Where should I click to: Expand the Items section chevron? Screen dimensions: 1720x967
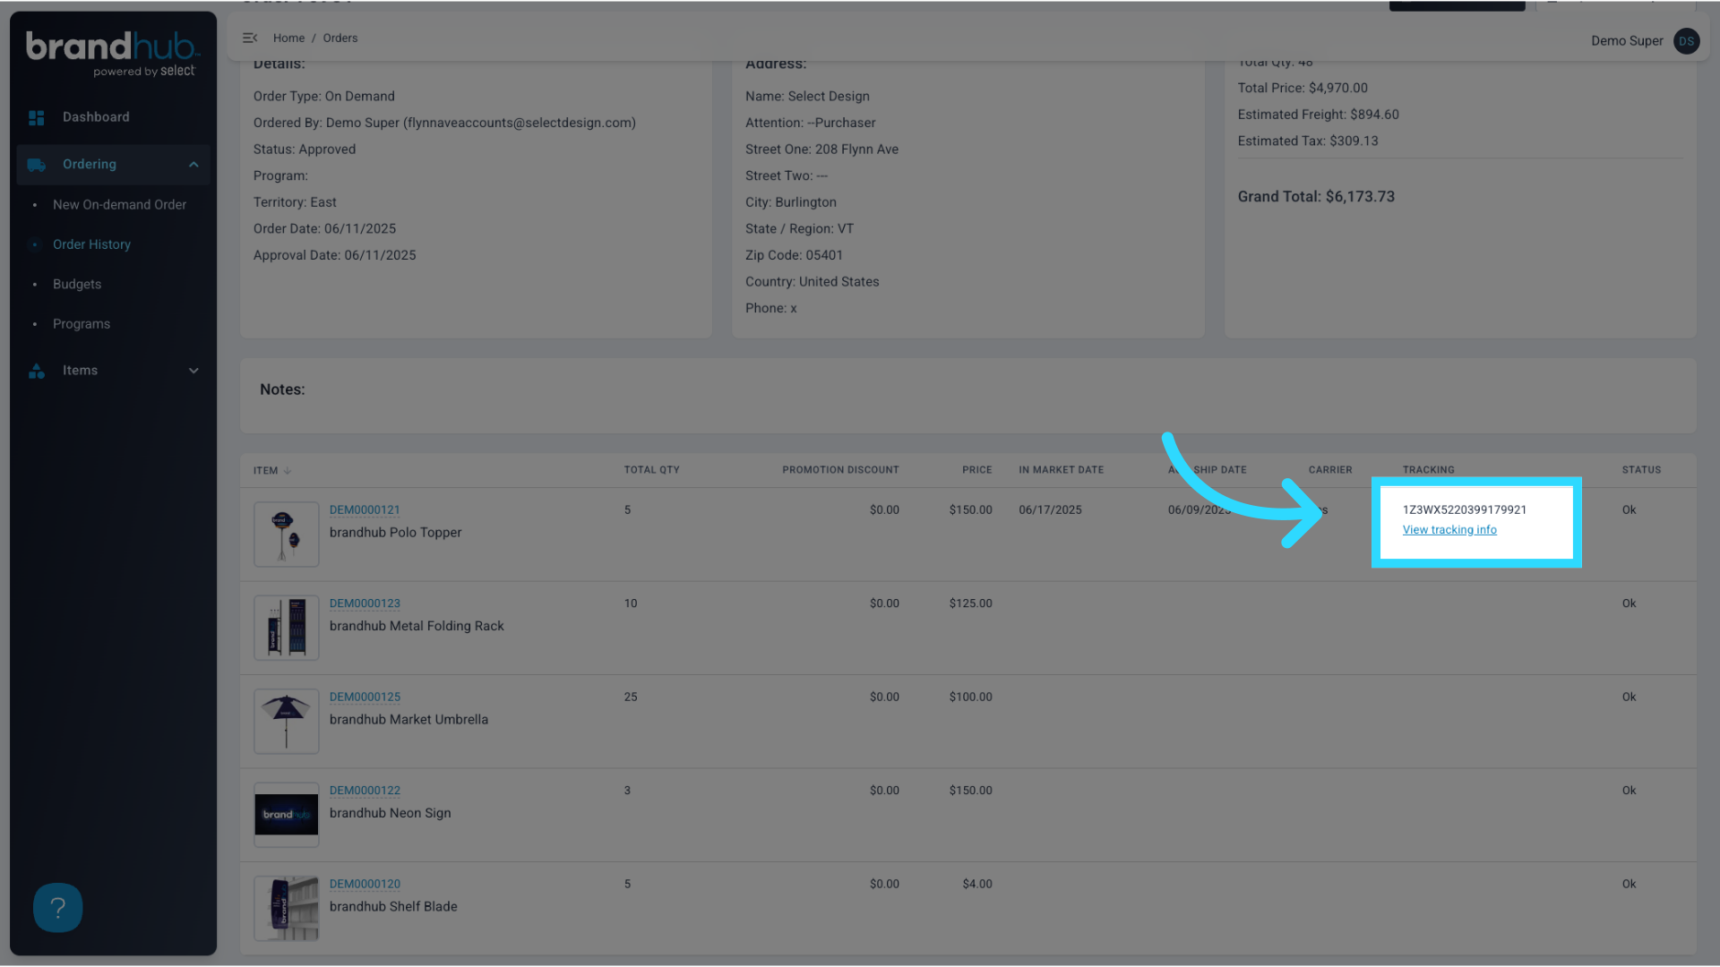[193, 371]
